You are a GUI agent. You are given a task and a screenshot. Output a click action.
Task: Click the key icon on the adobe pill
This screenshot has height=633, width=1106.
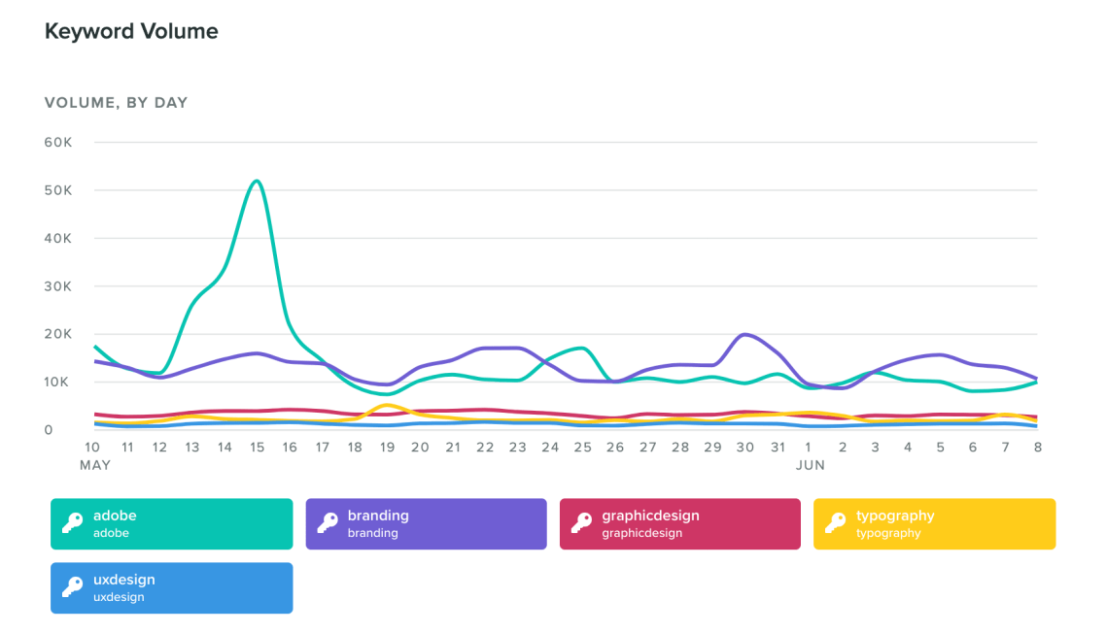click(x=70, y=523)
